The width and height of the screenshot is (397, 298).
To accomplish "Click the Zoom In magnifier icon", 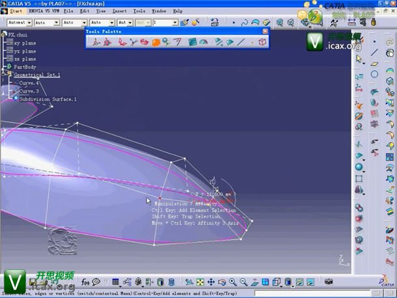I will (233, 282).
